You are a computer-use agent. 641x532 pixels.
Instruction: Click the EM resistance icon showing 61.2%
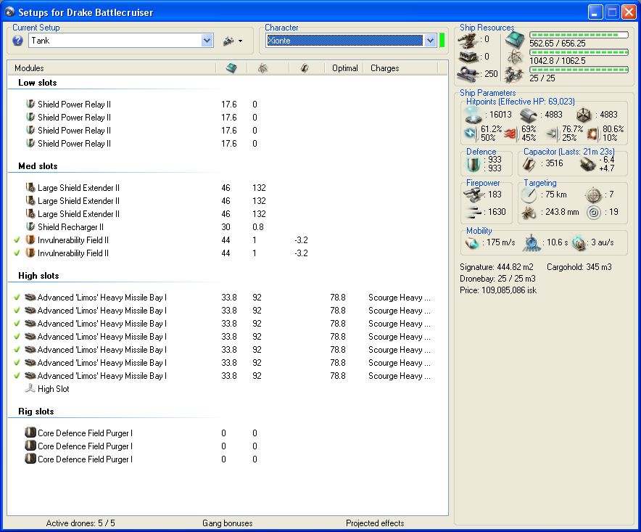(x=471, y=134)
